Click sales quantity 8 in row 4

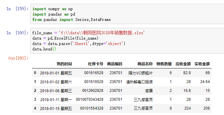170,108
